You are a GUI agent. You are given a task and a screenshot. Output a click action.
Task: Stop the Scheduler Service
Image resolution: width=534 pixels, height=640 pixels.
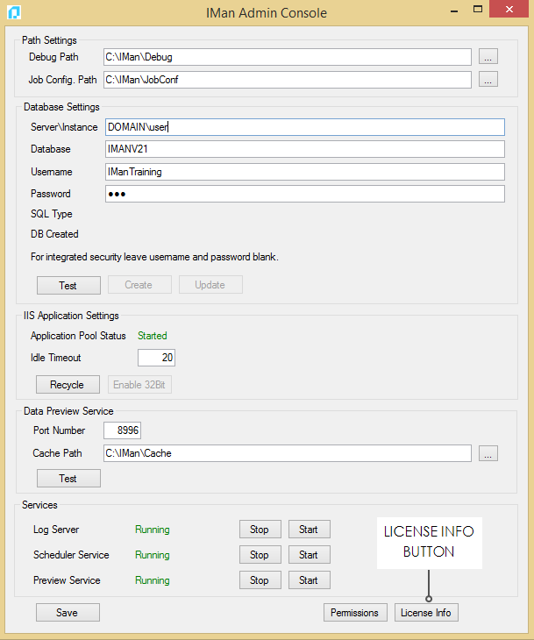point(260,555)
